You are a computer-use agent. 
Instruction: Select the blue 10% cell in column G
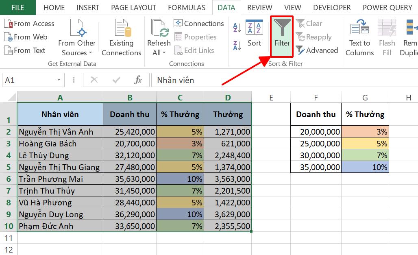click(365, 167)
